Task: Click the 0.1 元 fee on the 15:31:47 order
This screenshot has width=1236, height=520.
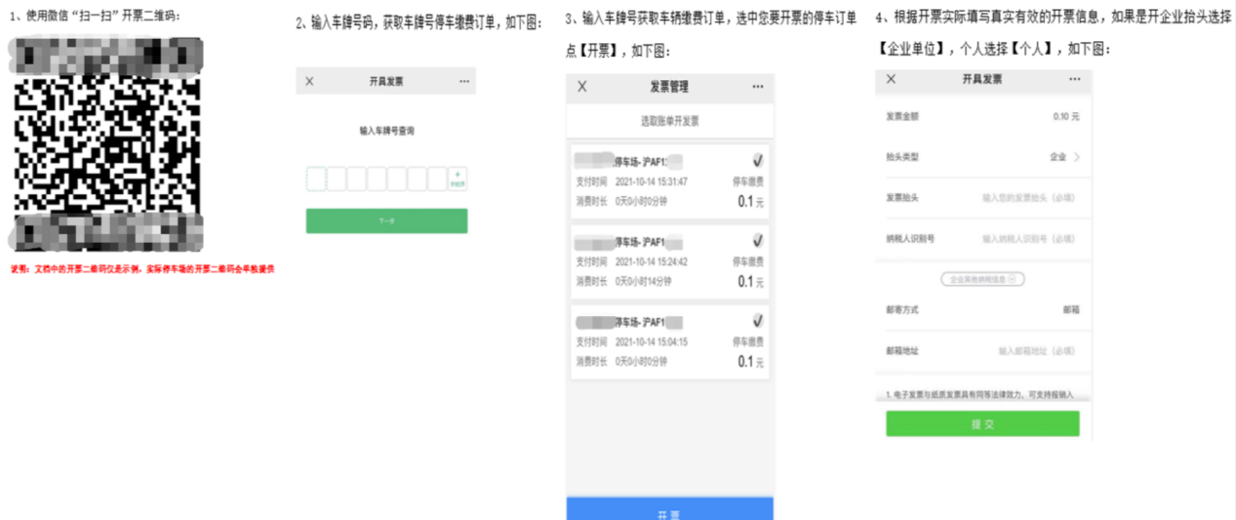Action: [750, 202]
